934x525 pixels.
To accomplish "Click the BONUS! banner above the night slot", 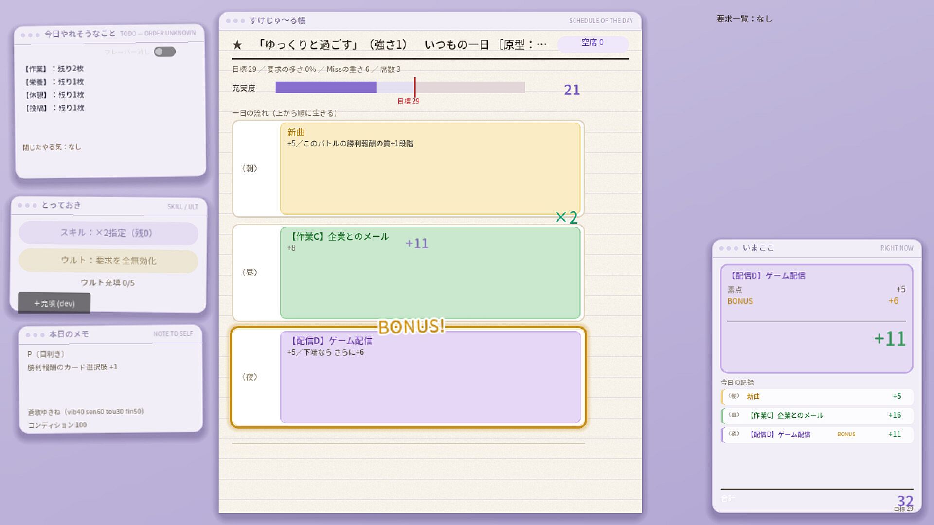I will point(412,327).
